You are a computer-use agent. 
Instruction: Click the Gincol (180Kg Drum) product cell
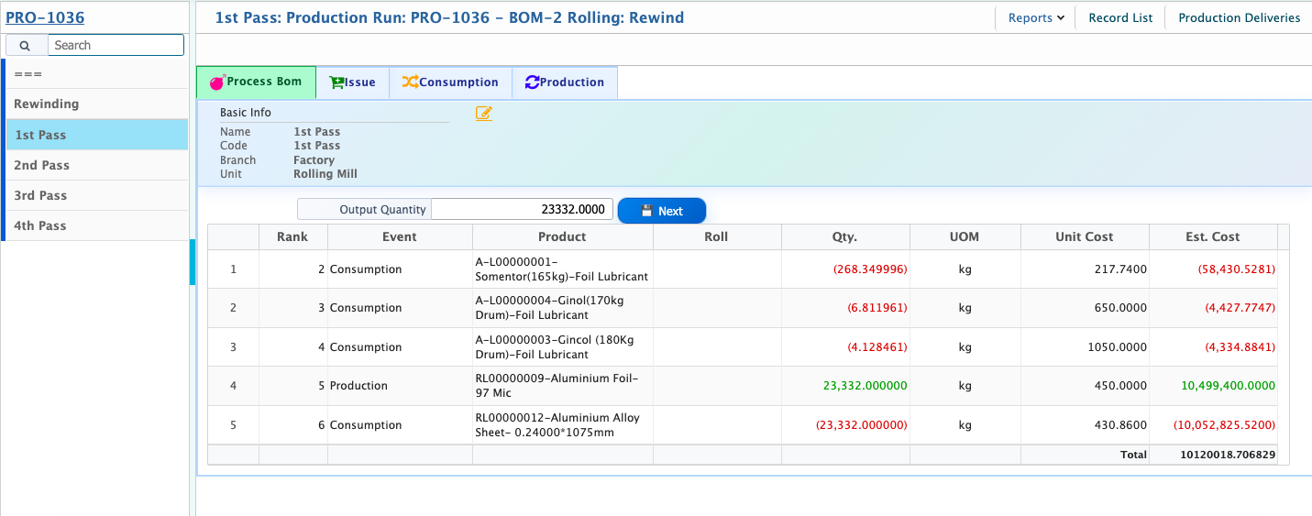(x=562, y=347)
